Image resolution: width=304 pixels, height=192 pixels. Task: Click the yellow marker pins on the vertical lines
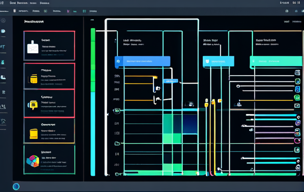pyautogui.click(x=213, y=102)
